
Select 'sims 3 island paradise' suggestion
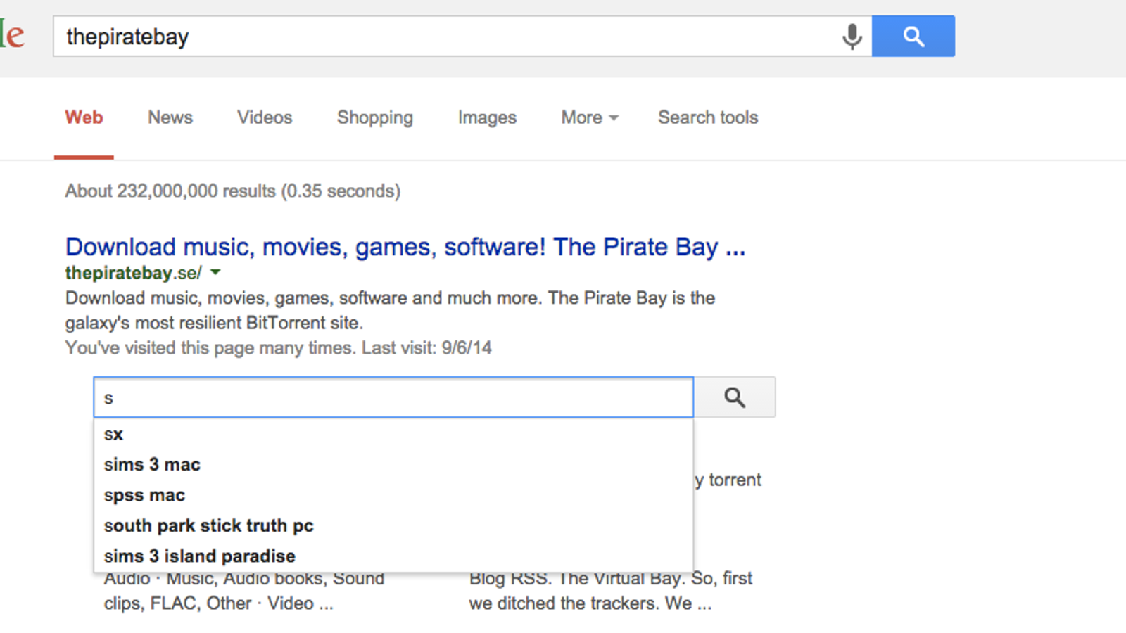click(x=393, y=556)
